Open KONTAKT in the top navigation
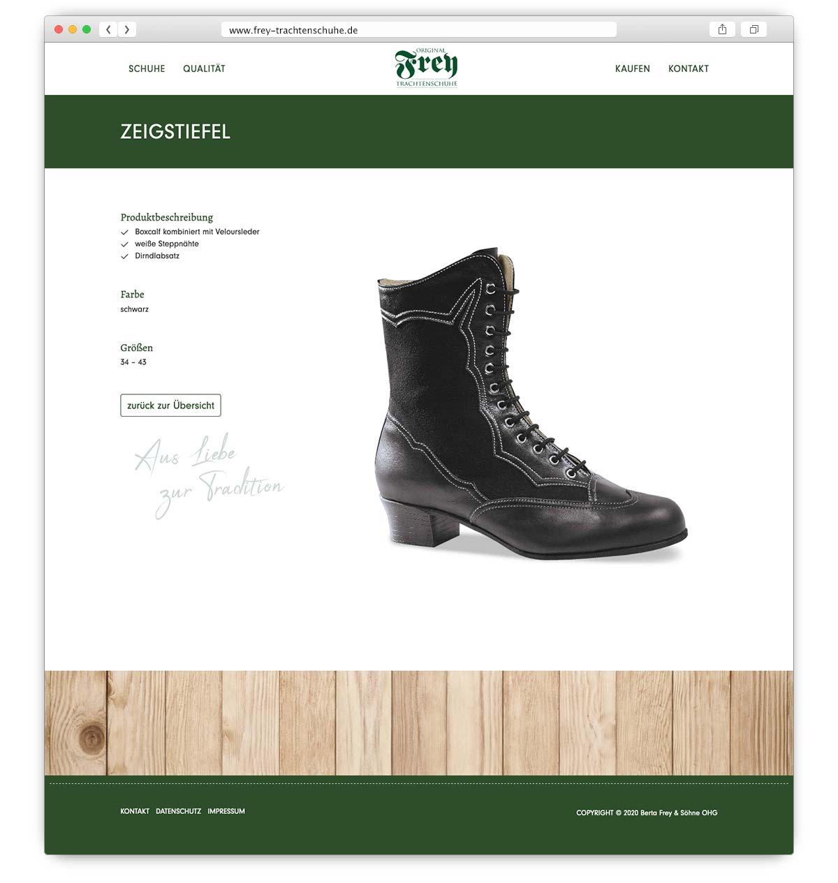Image resolution: width=838 pixels, height=883 pixels. click(689, 68)
